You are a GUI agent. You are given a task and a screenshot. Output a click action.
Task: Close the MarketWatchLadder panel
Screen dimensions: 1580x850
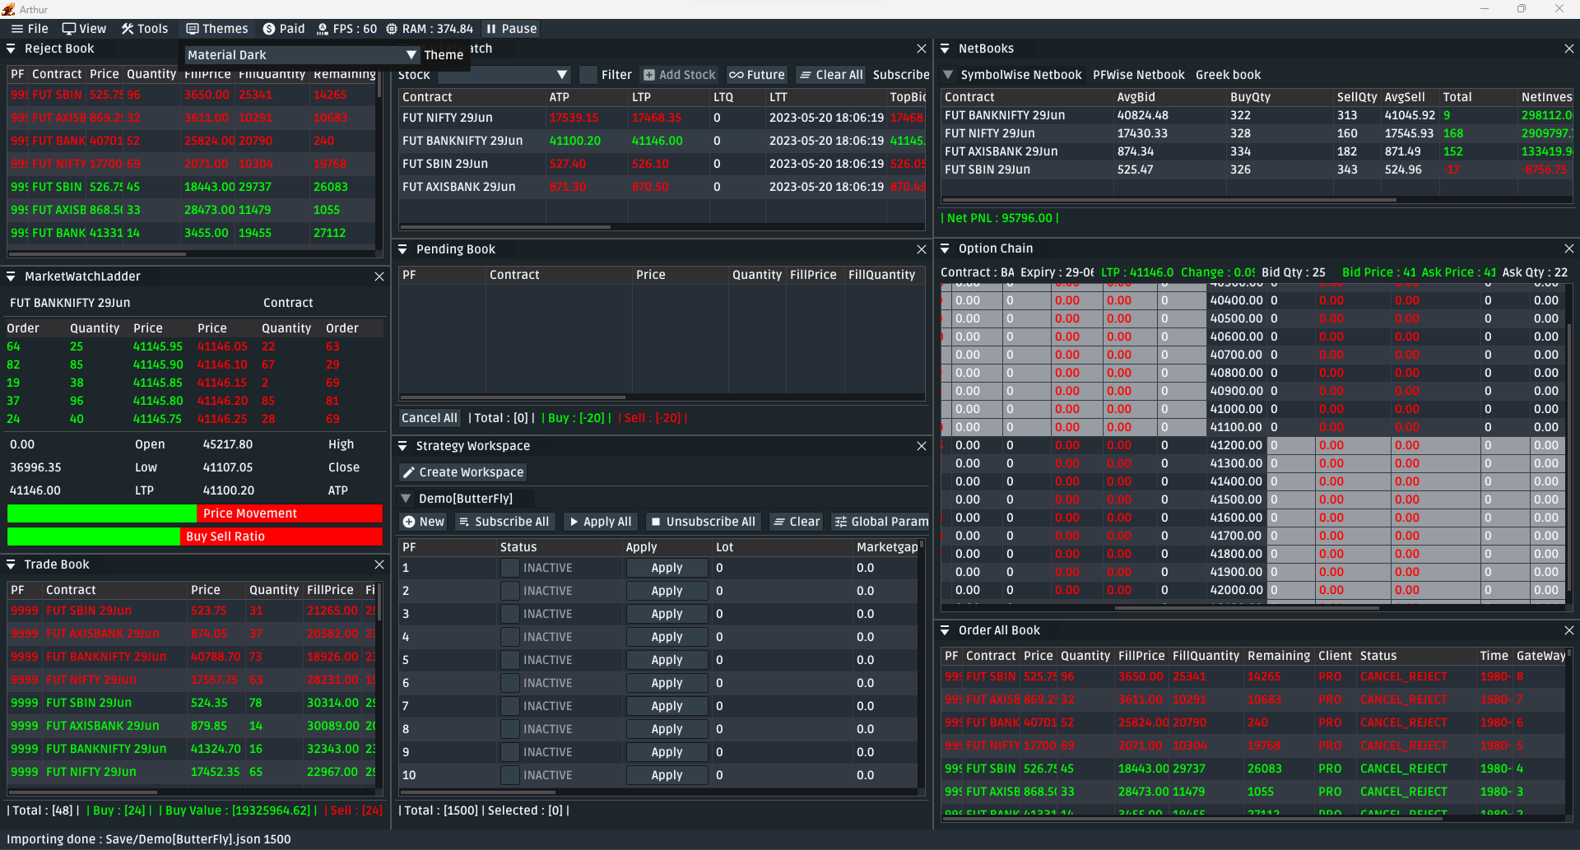379,276
